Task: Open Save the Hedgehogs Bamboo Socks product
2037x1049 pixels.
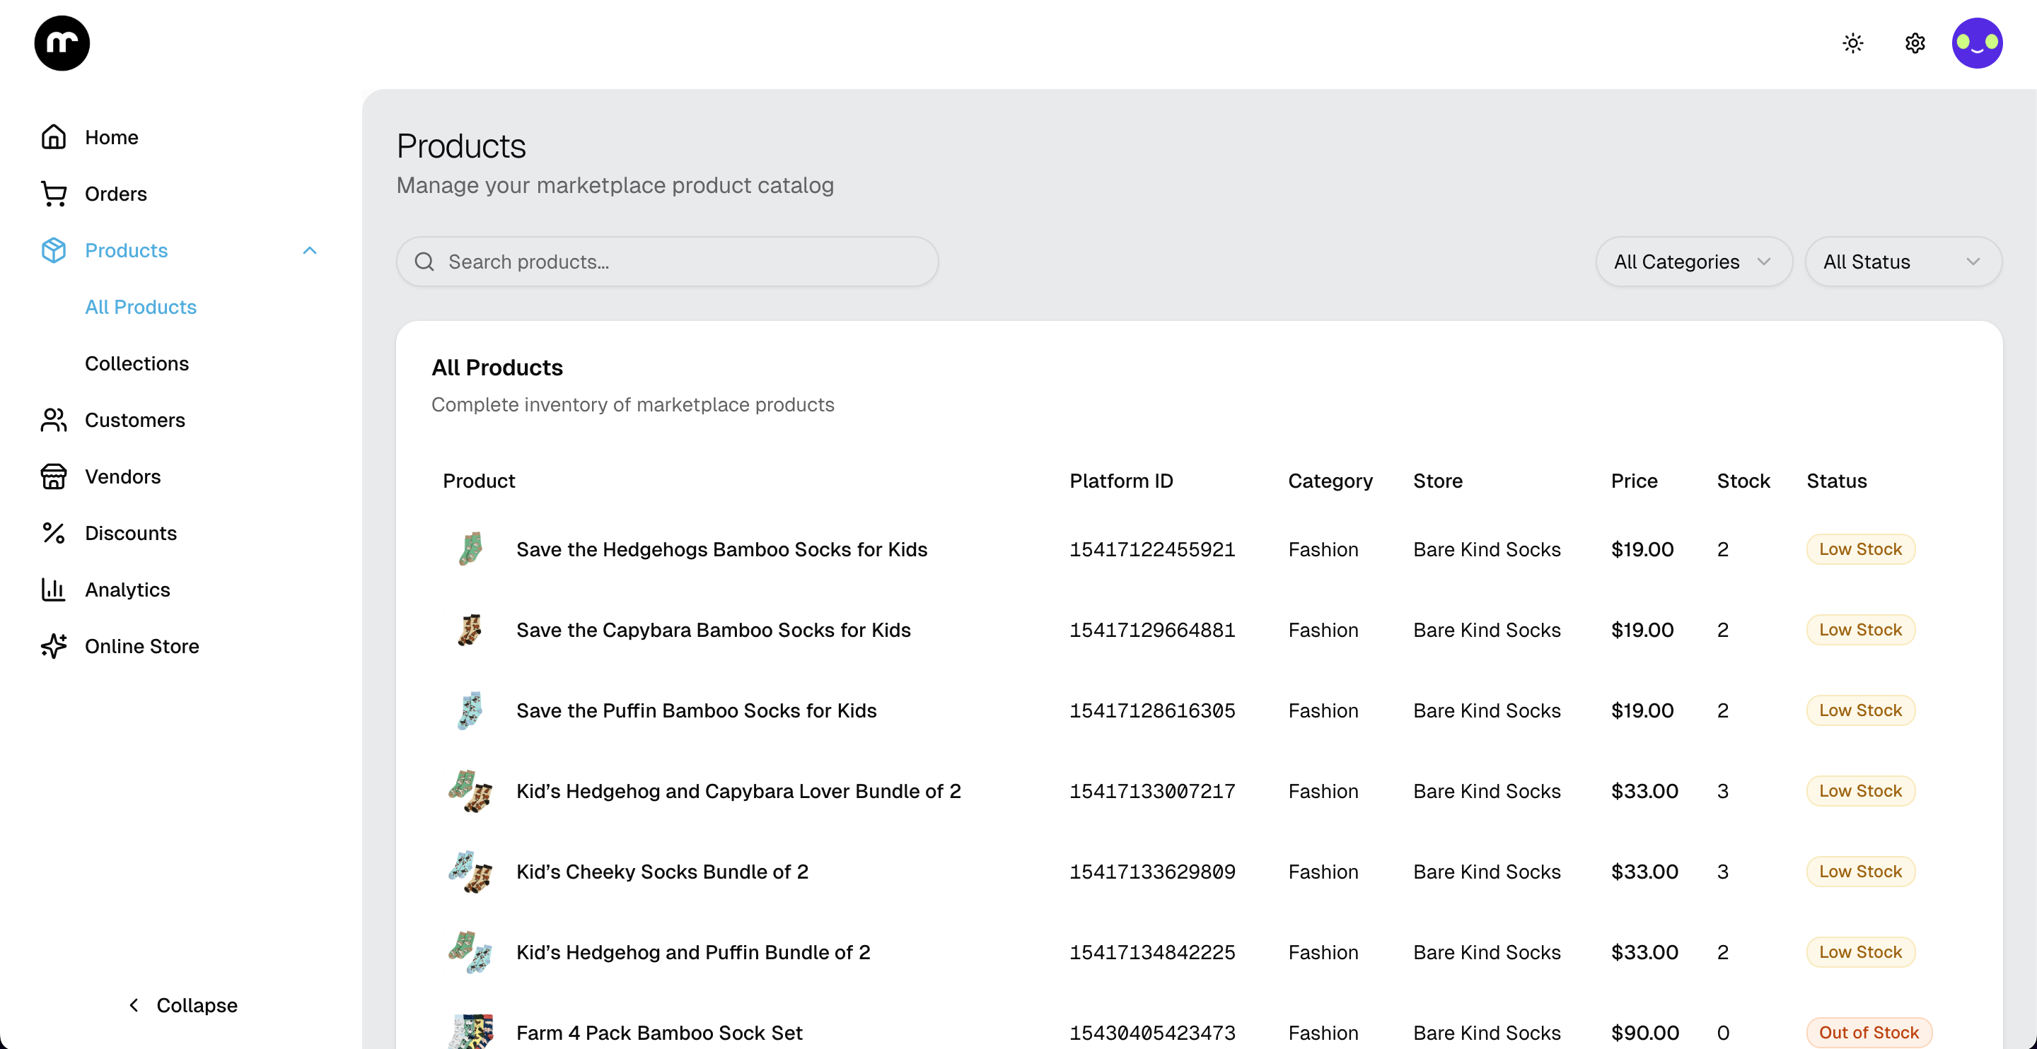Action: (721, 549)
